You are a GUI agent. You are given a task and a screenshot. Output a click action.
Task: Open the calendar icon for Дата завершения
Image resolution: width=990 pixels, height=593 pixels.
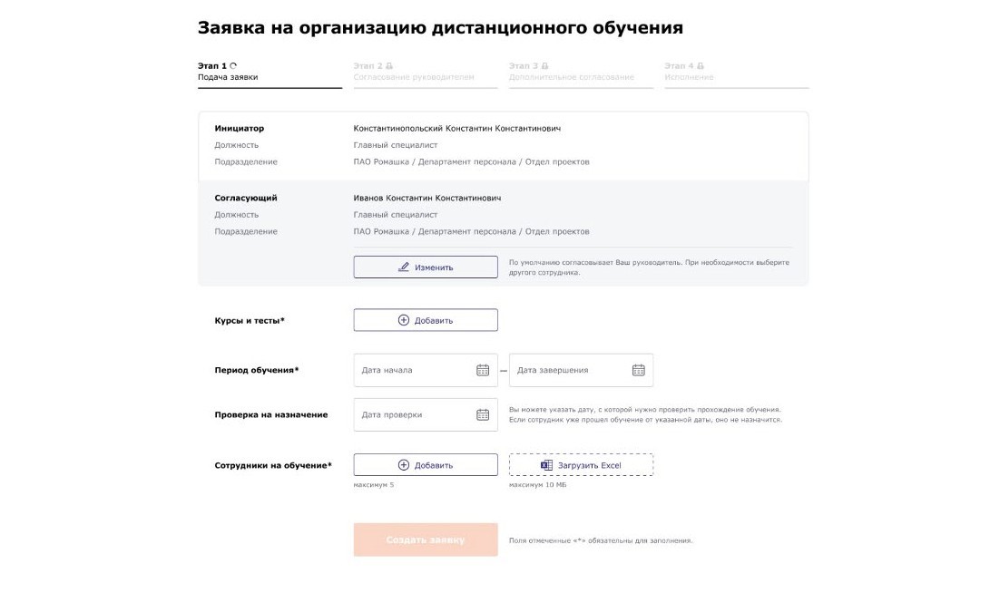coord(638,369)
